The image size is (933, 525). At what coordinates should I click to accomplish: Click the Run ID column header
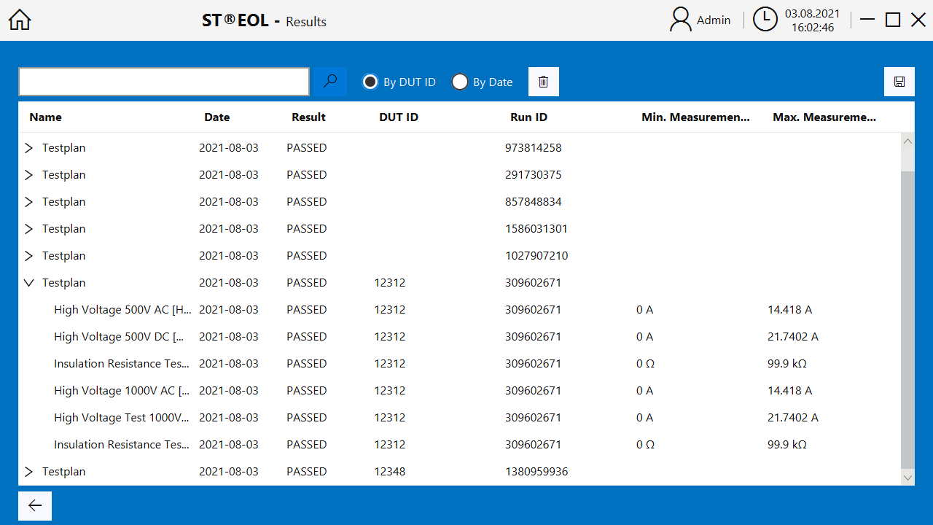[x=528, y=117]
